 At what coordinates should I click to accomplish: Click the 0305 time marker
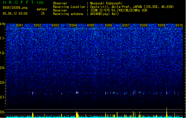pos(91,25)
